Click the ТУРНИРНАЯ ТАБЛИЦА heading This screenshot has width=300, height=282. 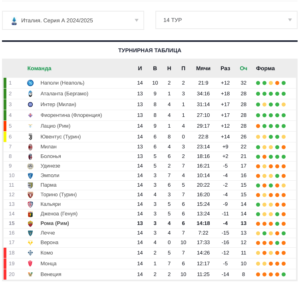(x=150, y=50)
